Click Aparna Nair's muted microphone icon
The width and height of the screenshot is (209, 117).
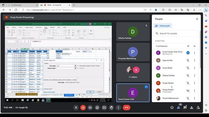[x=188, y=60]
